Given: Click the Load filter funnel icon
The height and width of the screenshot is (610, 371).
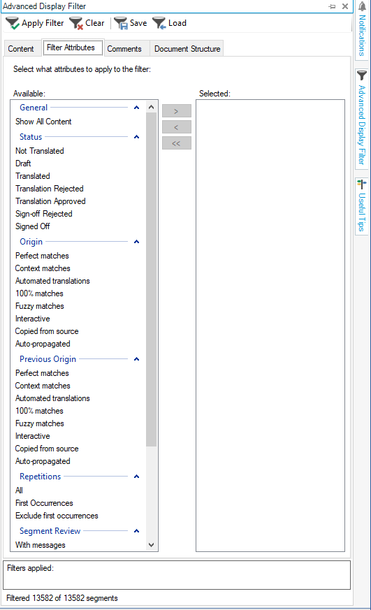Looking at the screenshot, I should tap(159, 23).
